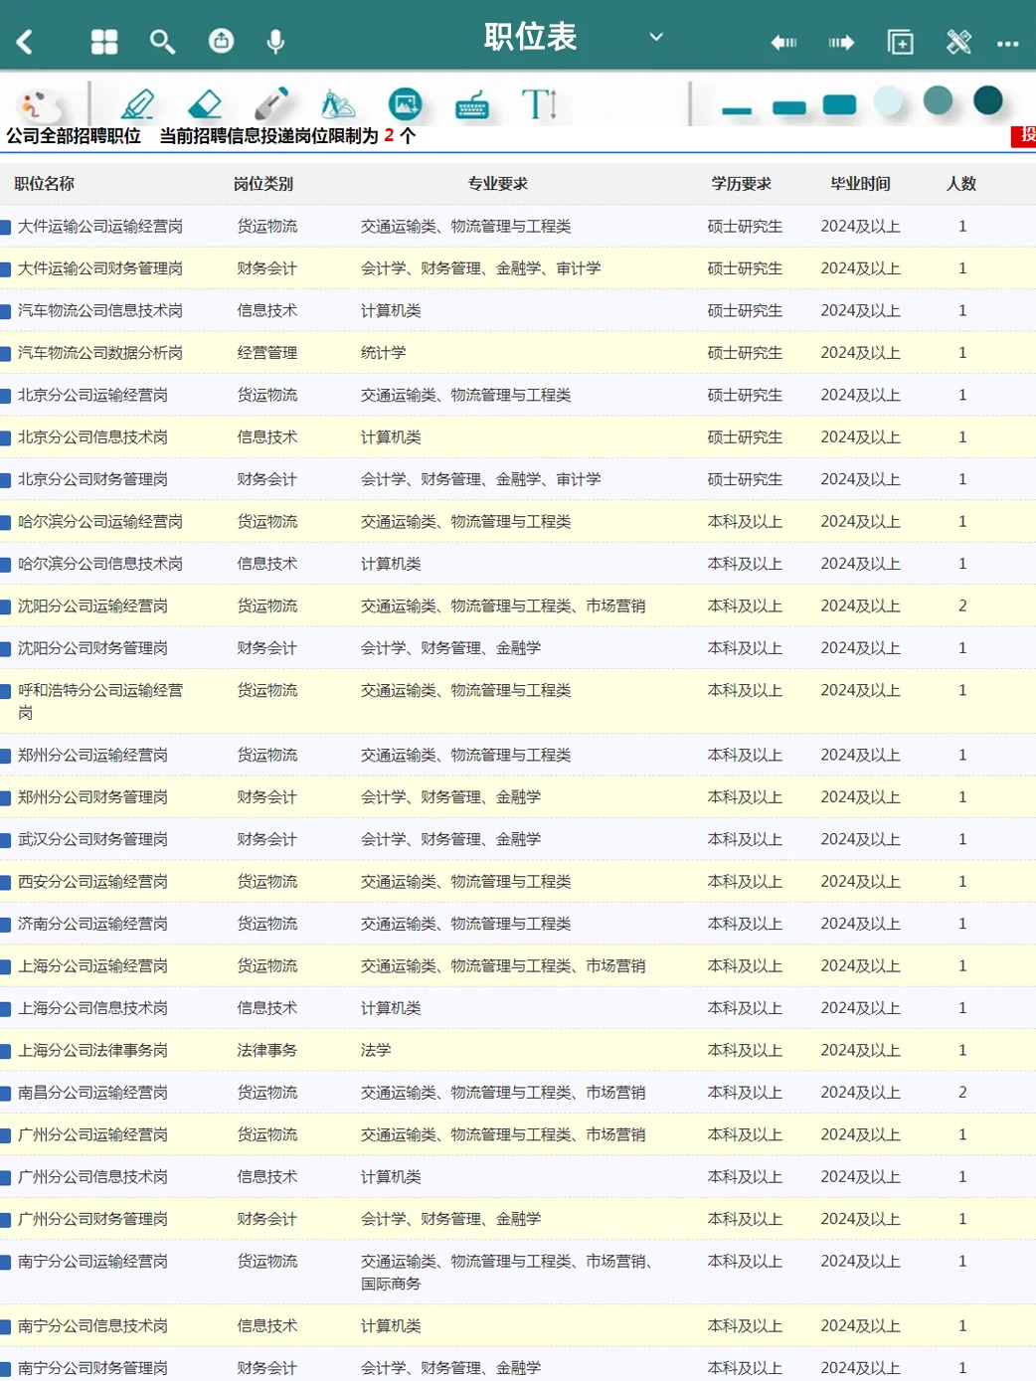Click the 毕业时间 column header
The width and height of the screenshot is (1036, 1381).
(861, 184)
